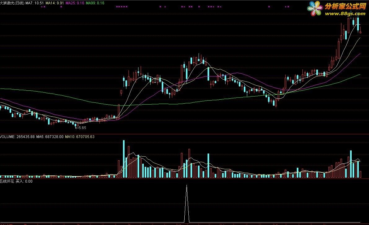Click the 5.65 lowest price marker
Screen dimensions: 369x225
81,128
